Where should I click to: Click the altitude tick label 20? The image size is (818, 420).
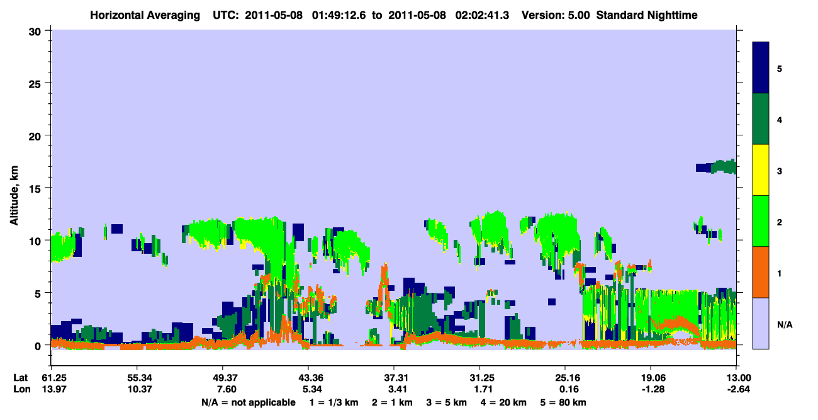click(36, 135)
